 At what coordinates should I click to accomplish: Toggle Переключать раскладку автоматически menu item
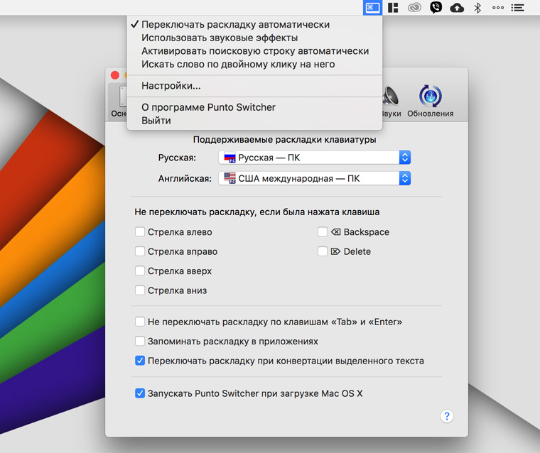click(235, 24)
